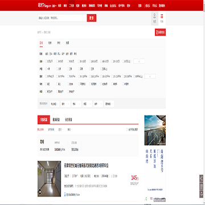
Task: Click the back-to-top arrow icon
Action: coord(201,194)
